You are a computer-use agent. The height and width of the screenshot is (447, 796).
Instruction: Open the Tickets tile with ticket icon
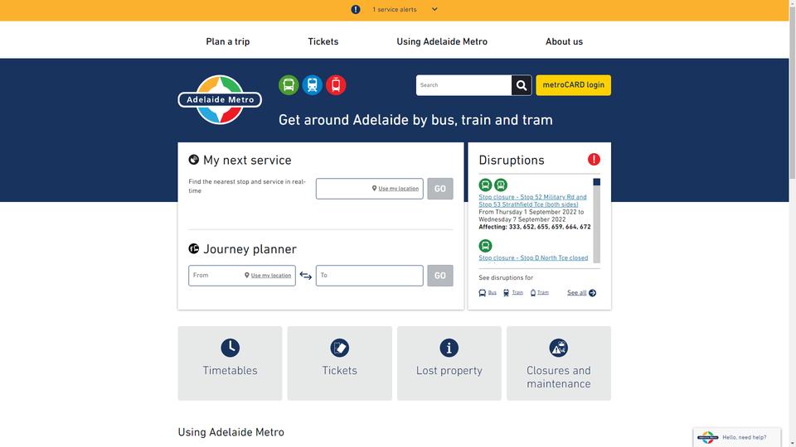point(340,363)
